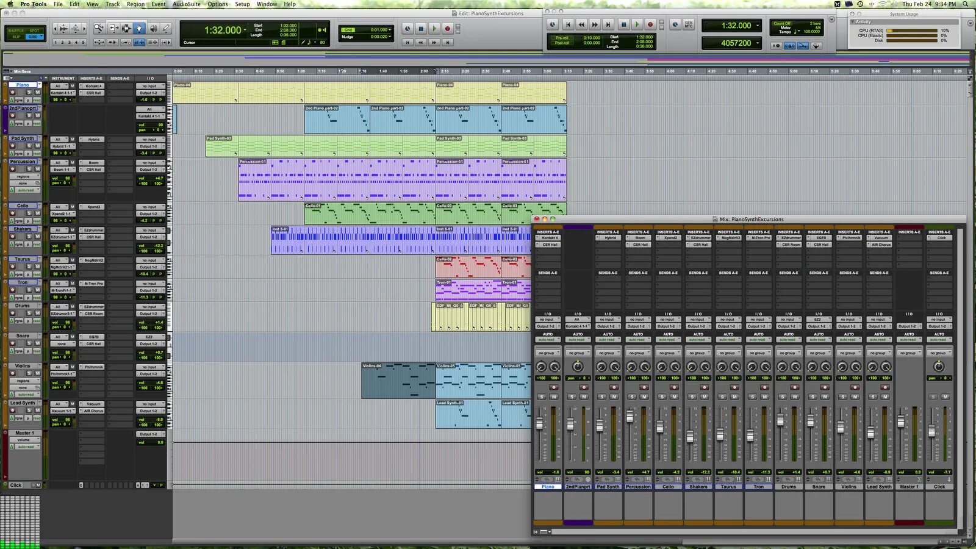Click Rewind in the Edit window toolbar

[420, 42]
